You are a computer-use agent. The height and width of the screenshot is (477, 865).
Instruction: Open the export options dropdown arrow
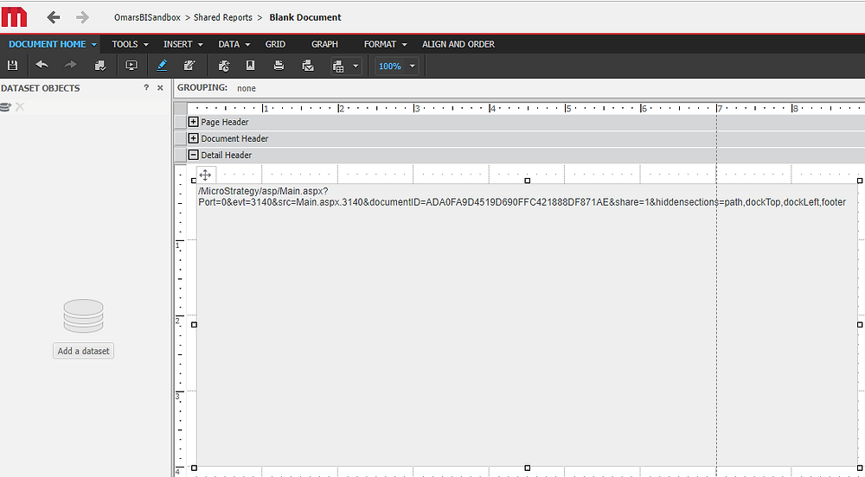pyautogui.click(x=356, y=66)
